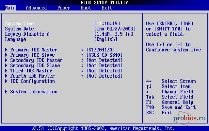Switch to the Advanced tab

[36, 8]
